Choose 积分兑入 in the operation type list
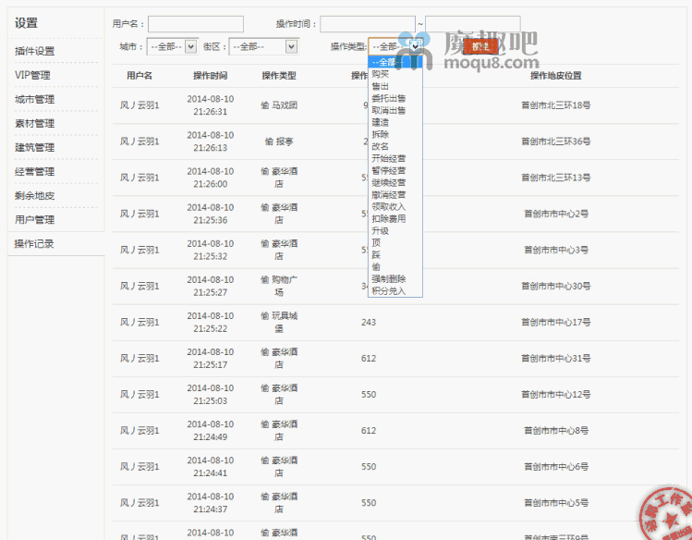This screenshot has height=540, width=692. coord(395,291)
